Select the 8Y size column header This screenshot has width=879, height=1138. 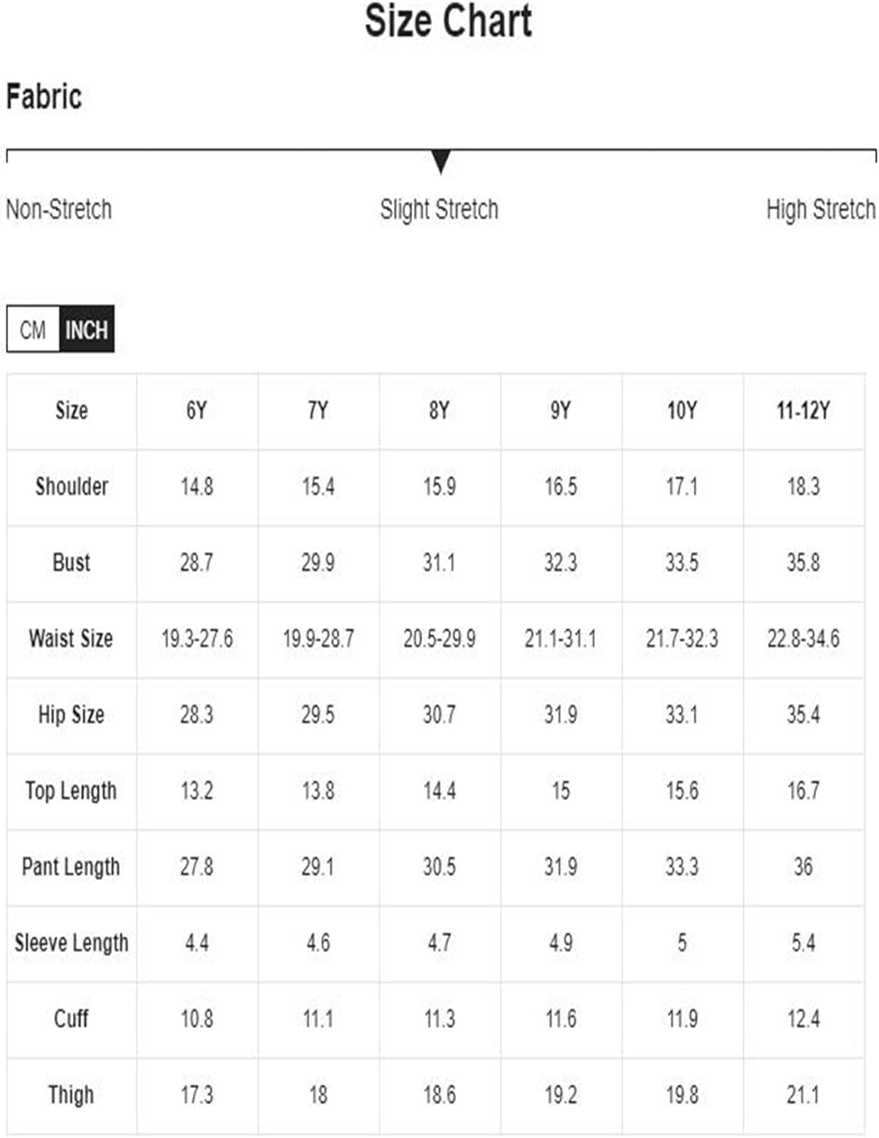[439, 410]
